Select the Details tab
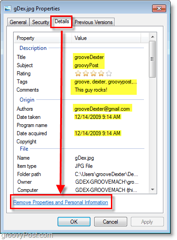The image size is (177, 240). tap(62, 21)
